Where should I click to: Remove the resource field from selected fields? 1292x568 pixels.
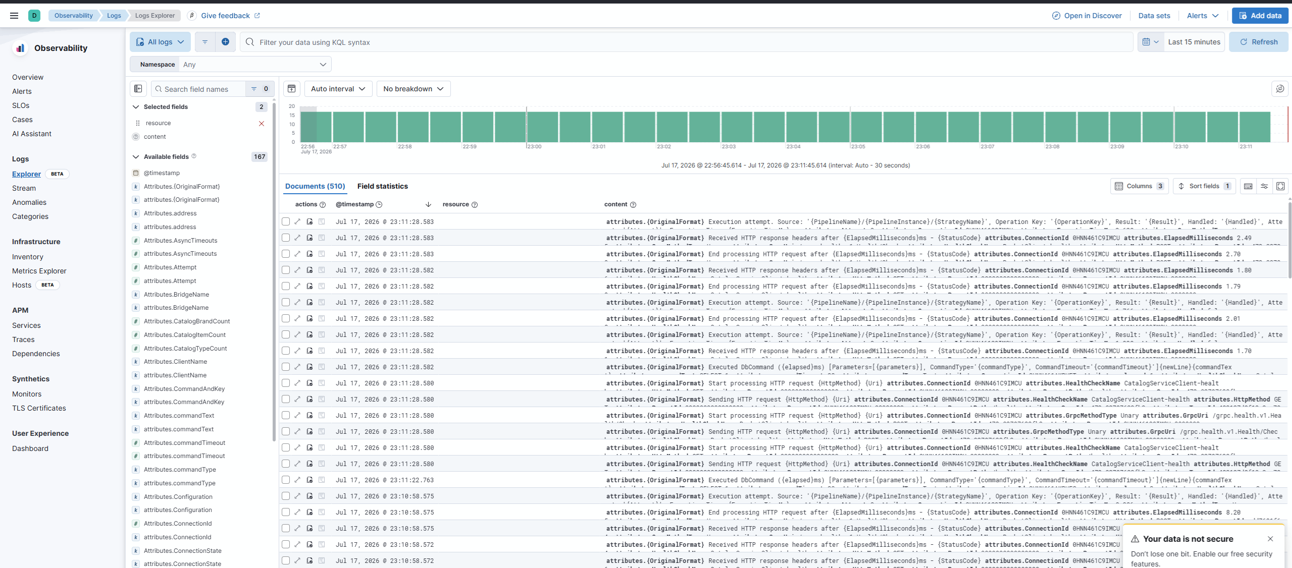[x=262, y=124]
